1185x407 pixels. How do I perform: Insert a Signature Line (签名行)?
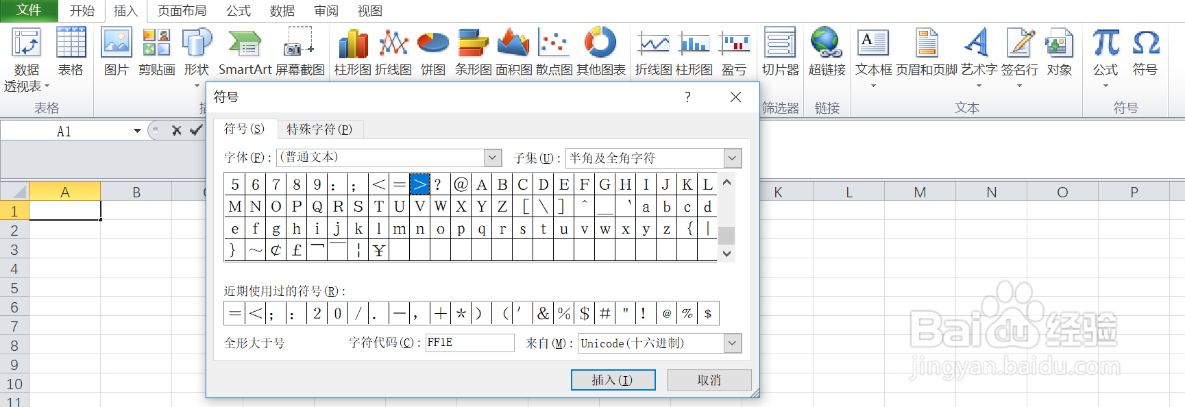1019,51
